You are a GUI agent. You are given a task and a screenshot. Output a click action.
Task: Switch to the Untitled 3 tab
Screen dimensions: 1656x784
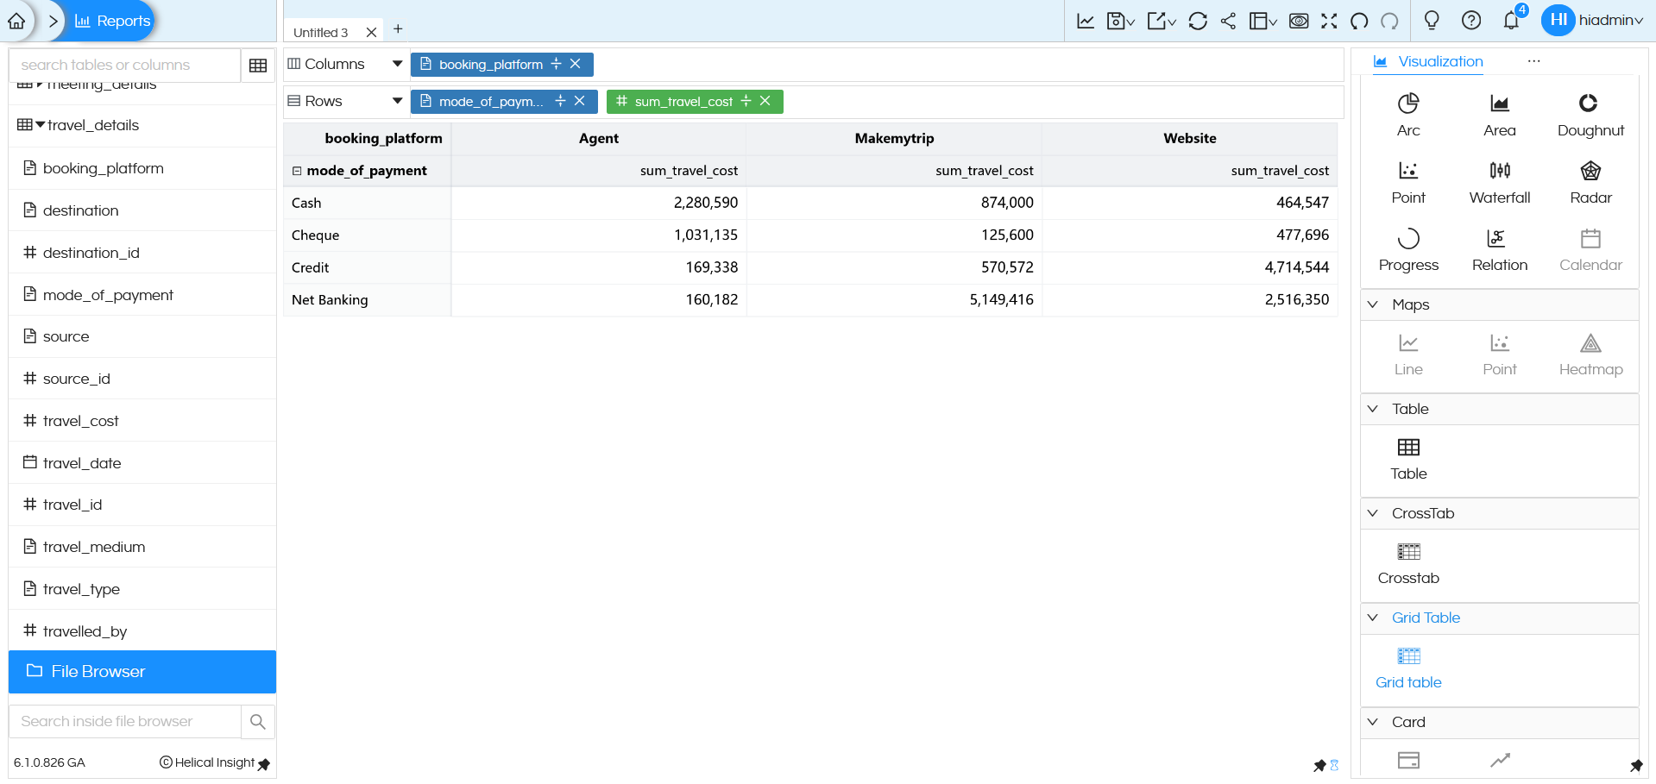[x=322, y=31]
